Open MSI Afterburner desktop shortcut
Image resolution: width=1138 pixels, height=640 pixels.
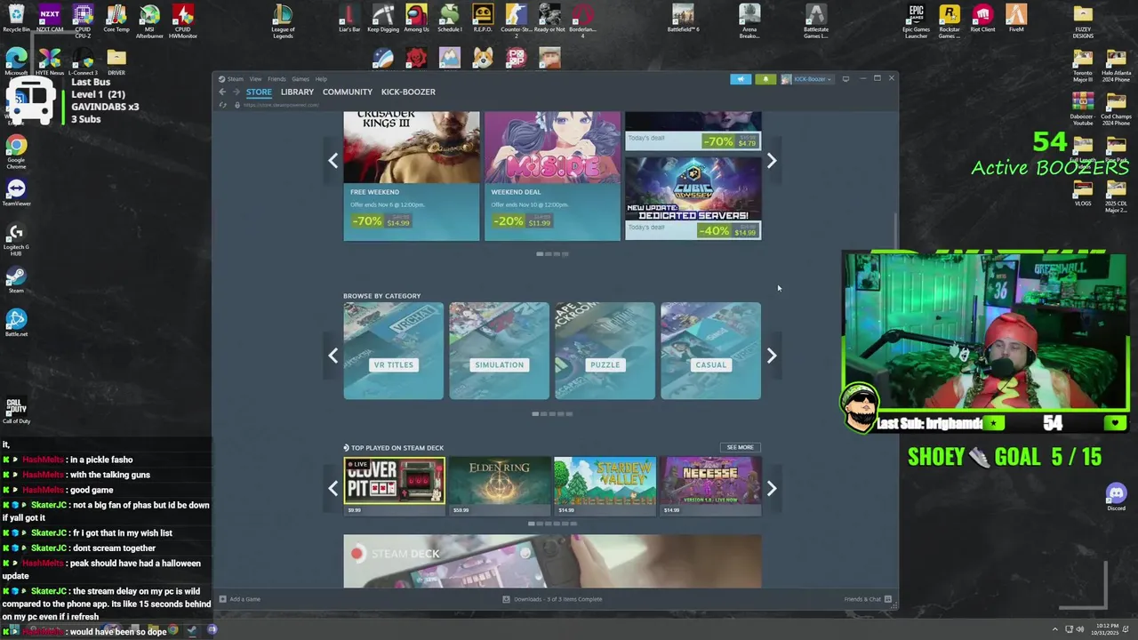click(x=149, y=20)
